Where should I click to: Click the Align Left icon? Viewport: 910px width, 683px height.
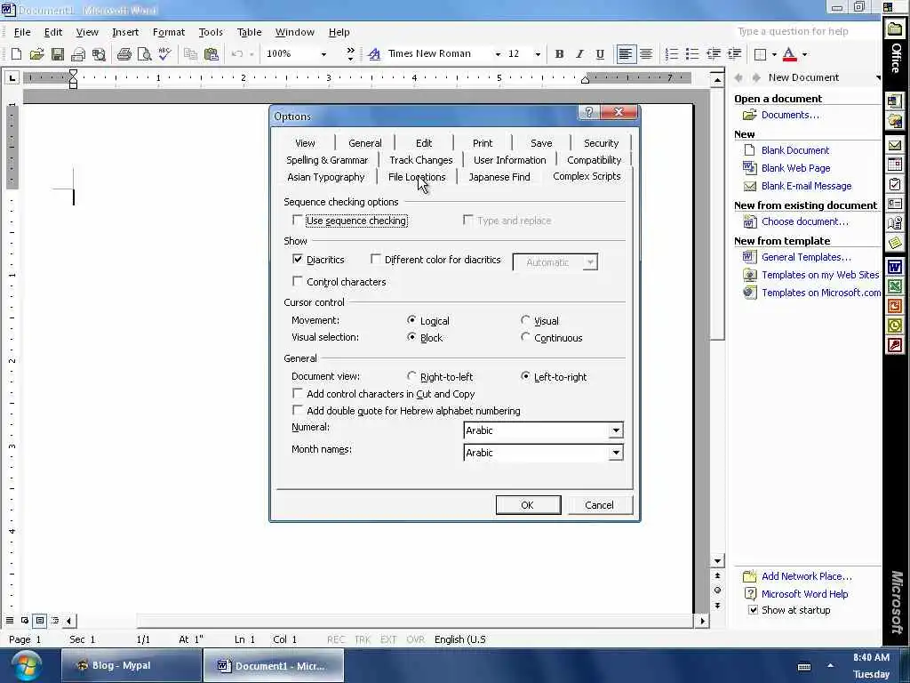coord(625,54)
